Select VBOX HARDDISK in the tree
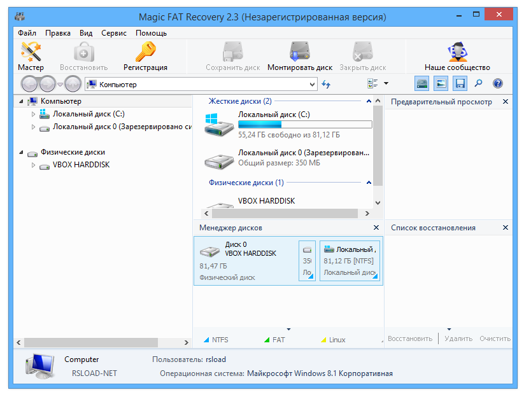This screenshot has width=531, height=404. click(81, 165)
